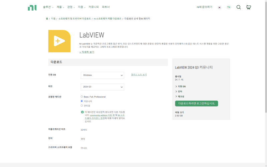The width and height of the screenshot is (267, 167).
Task: Click the LabVIEW 2024 Q3 커뮤니티 heading
Action: (x=194, y=67)
